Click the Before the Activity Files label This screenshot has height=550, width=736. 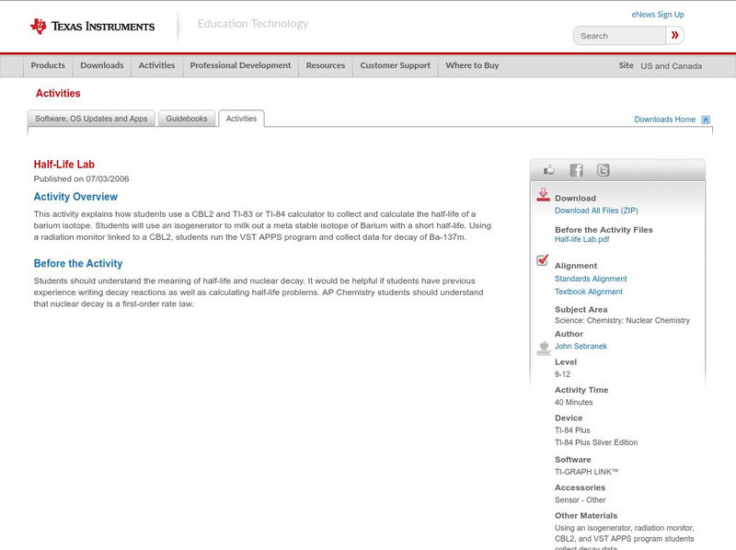tap(604, 230)
